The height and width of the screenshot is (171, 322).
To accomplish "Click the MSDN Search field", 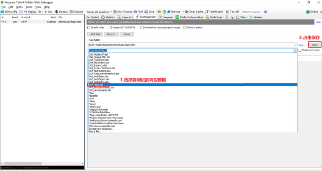I will click(x=252, y=12).
